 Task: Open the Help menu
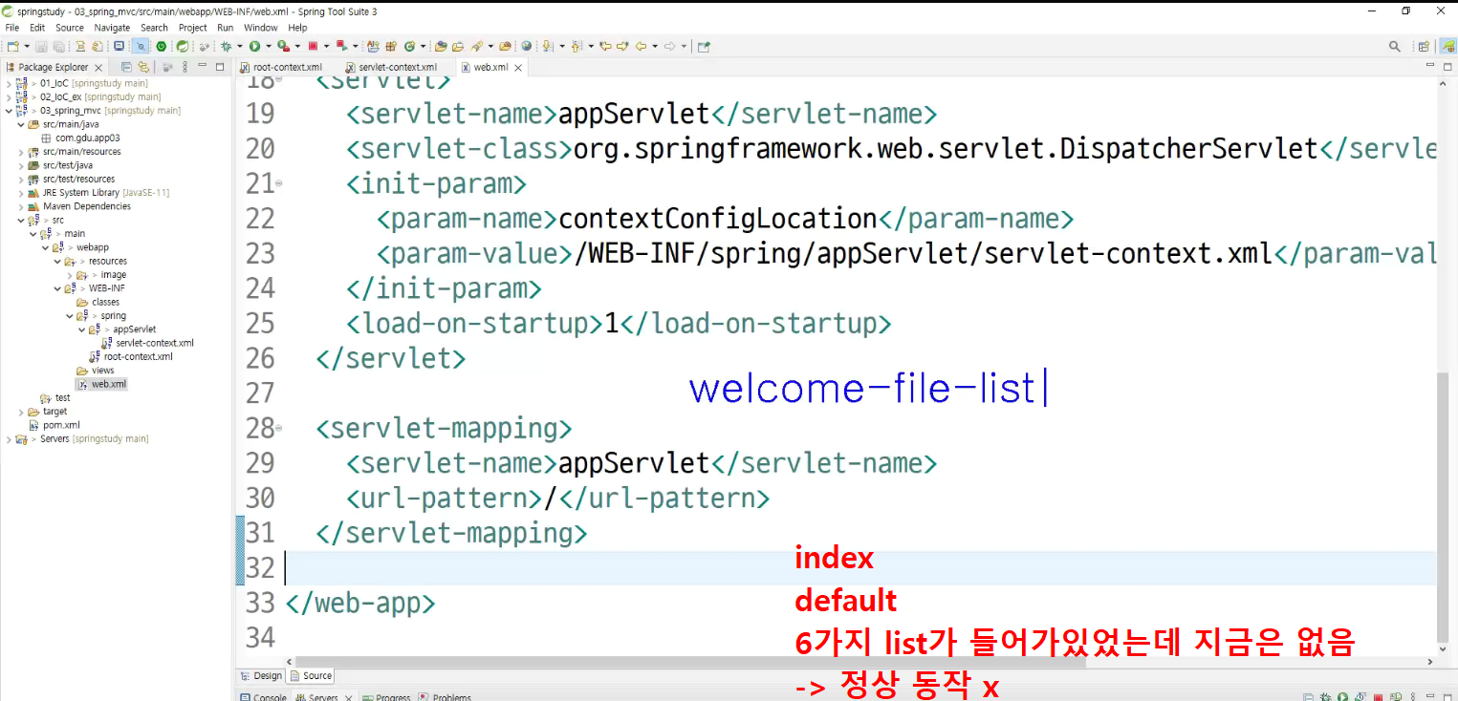(x=297, y=28)
